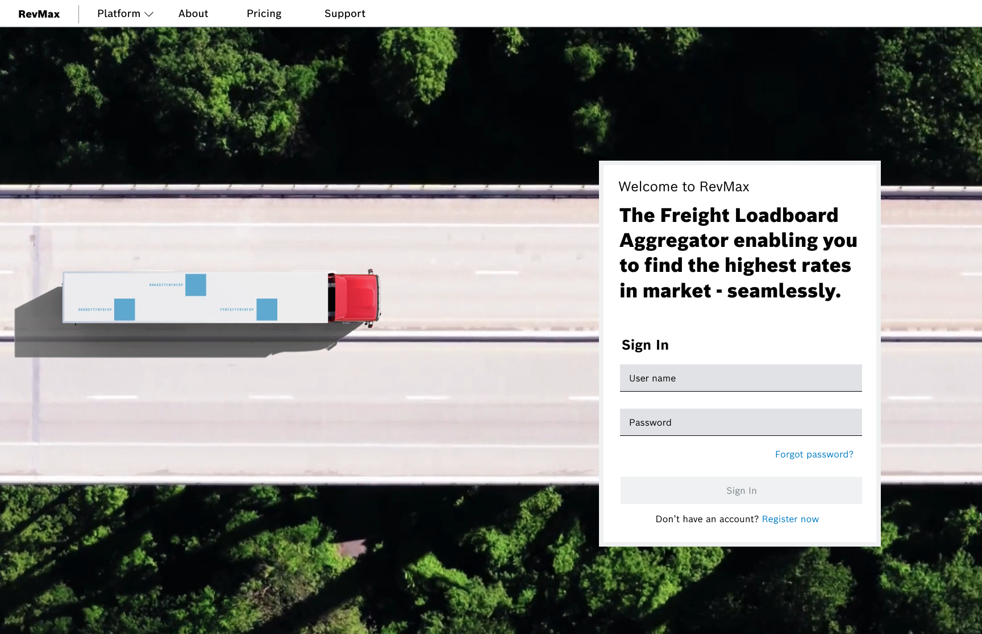Navigate to Support
The width and height of the screenshot is (982, 634).
(x=344, y=14)
